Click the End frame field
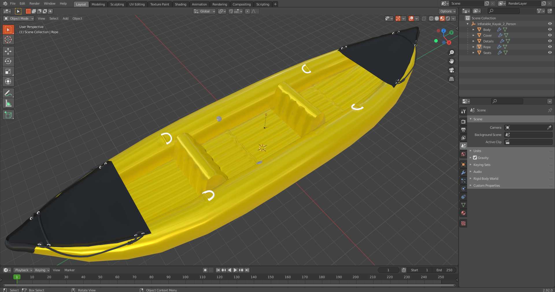 pyautogui.click(x=445, y=270)
